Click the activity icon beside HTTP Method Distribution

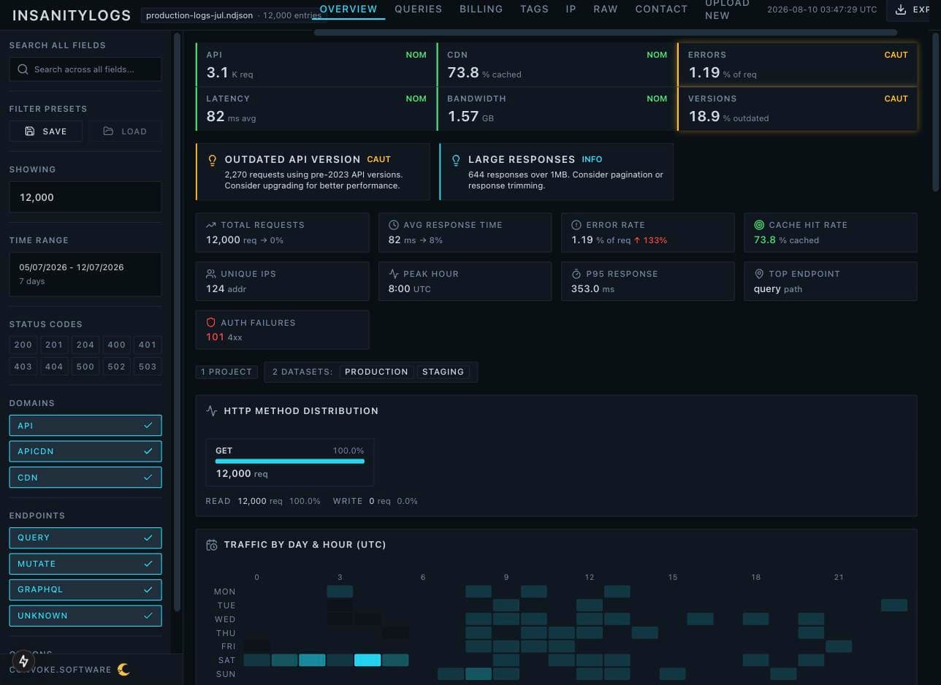click(x=212, y=411)
